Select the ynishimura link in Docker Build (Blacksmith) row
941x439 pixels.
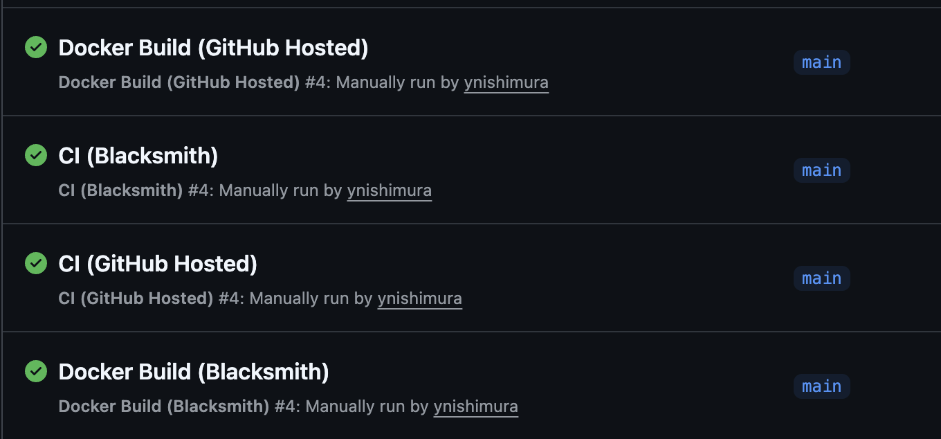point(475,406)
